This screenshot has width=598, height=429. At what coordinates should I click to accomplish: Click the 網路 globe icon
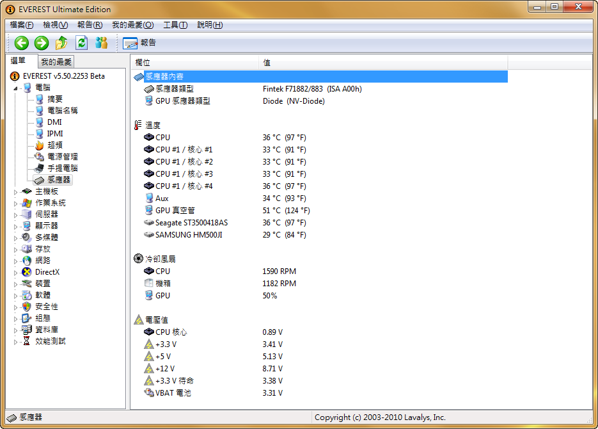click(x=27, y=261)
